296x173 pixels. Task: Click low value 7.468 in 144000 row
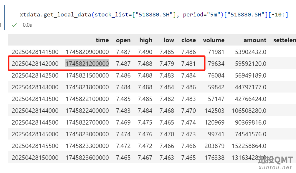point(167,111)
